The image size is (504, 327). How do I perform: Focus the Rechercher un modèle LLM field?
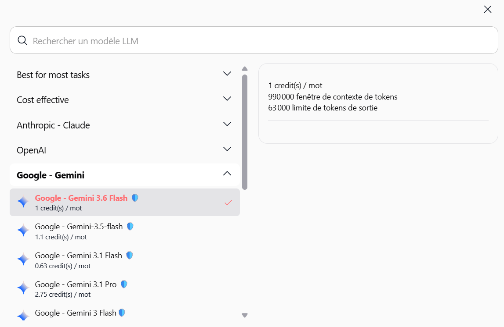(x=254, y=40)
